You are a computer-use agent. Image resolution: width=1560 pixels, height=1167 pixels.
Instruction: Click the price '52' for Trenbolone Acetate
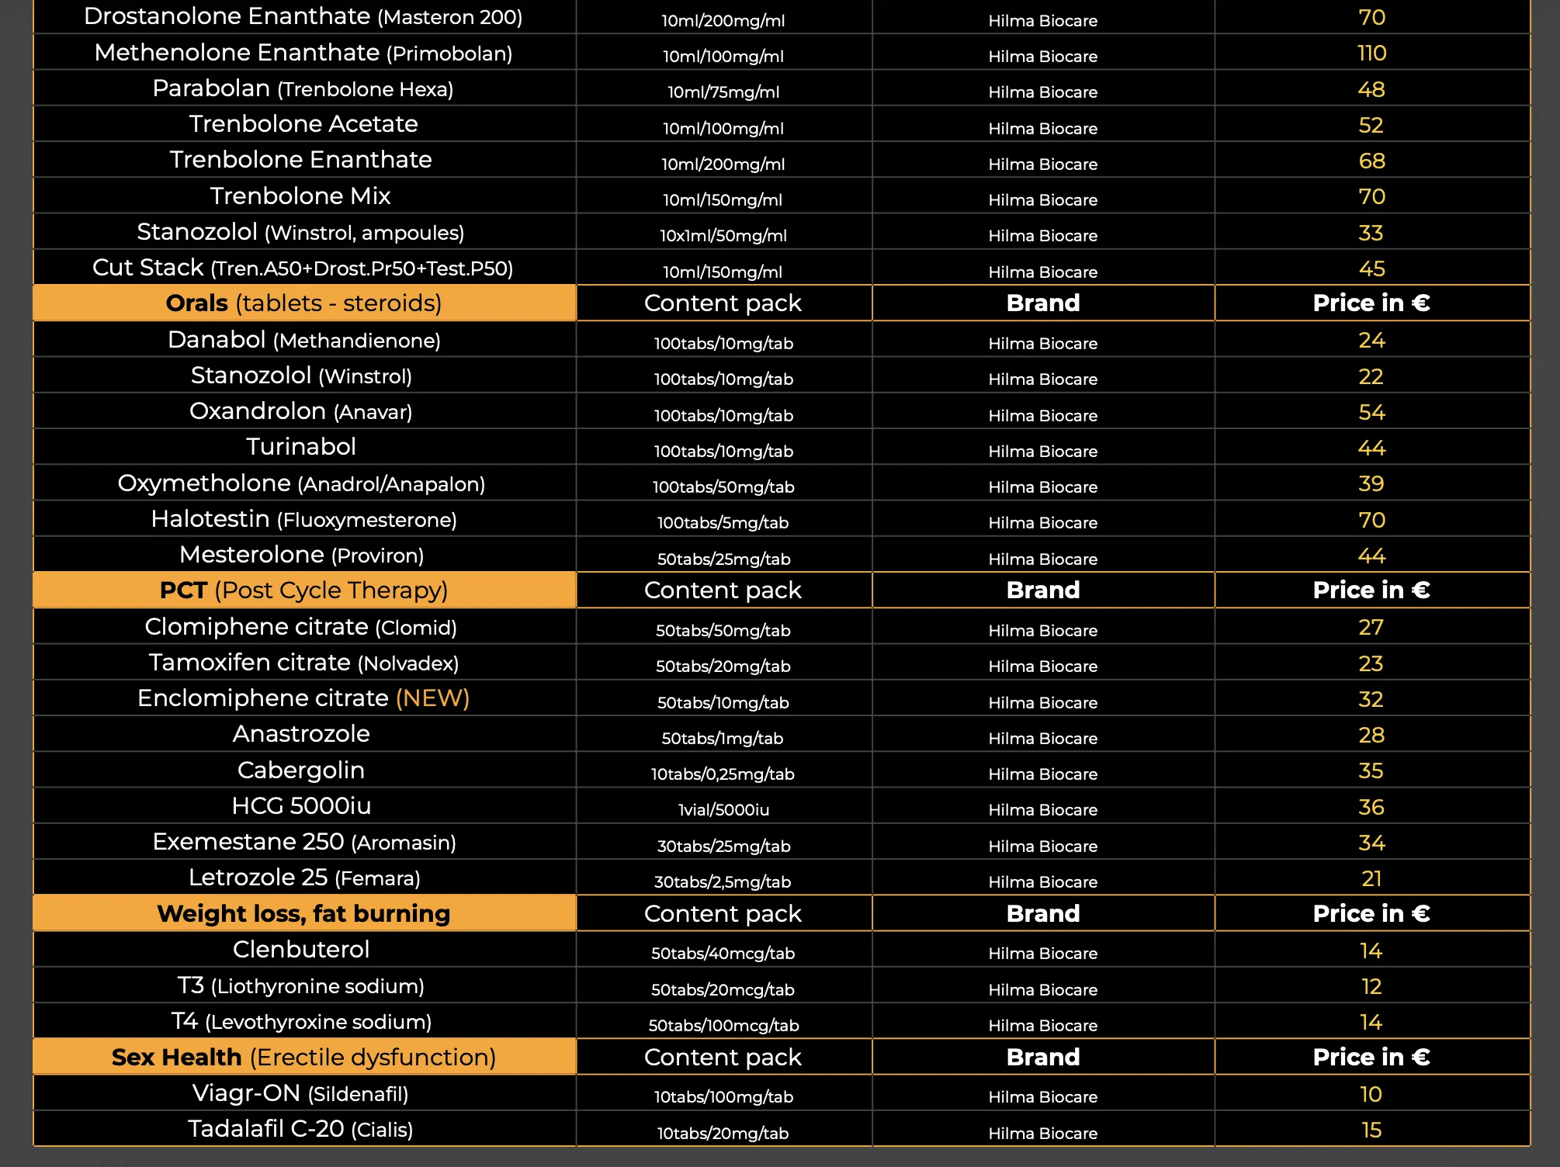(1371, 125)
